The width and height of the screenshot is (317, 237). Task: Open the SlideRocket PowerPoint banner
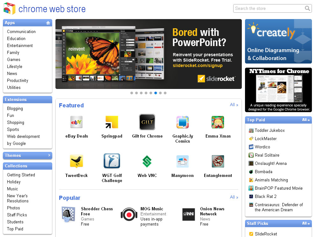click(x=148, y=54)
